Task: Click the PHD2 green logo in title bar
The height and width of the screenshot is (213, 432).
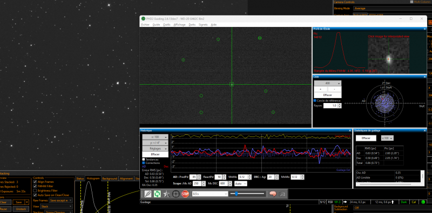Action: [143, 19]
